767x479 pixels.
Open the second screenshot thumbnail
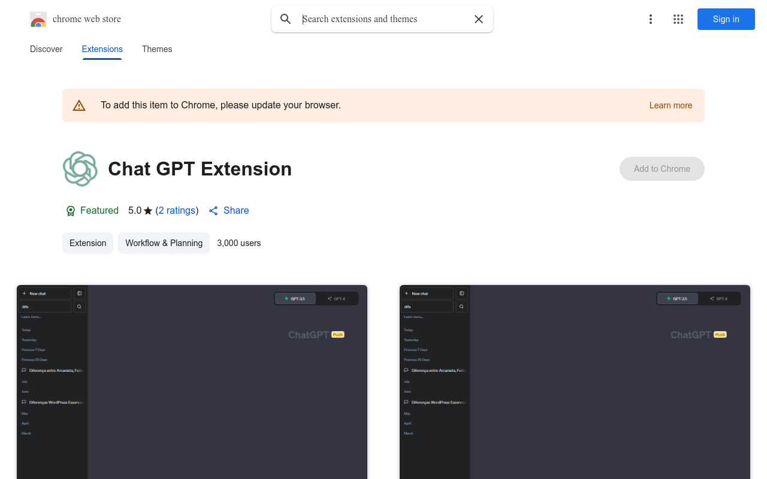click(575, 382)
